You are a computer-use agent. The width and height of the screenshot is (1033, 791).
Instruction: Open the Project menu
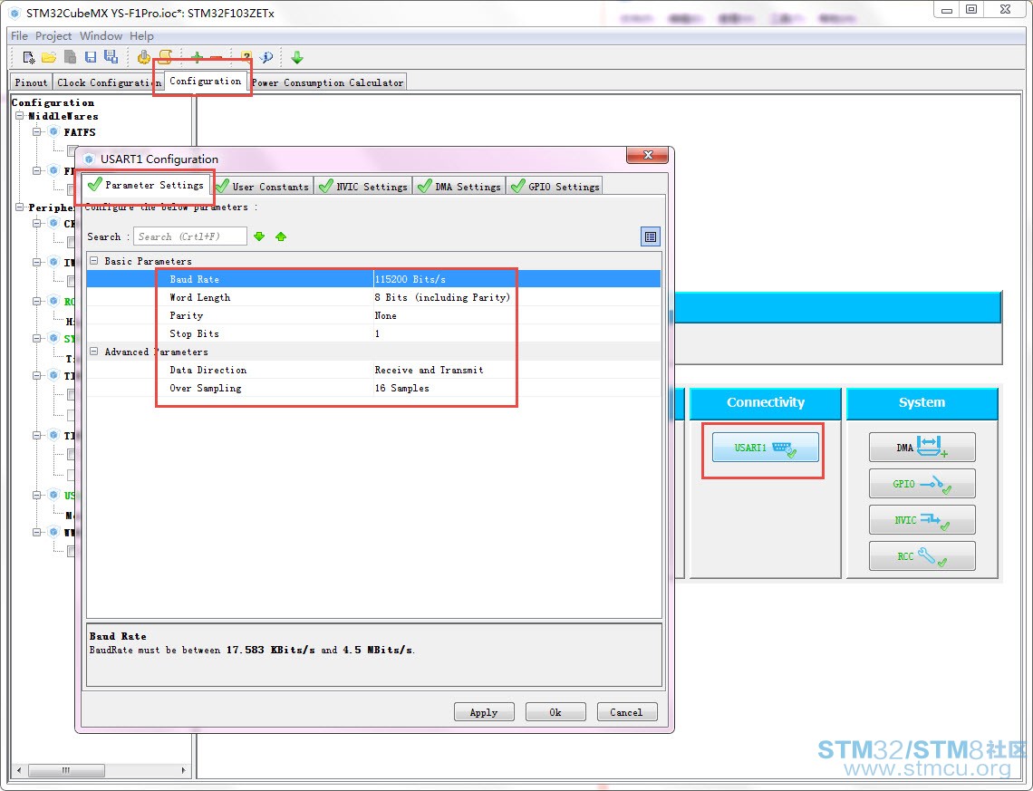tap(53, 35)
